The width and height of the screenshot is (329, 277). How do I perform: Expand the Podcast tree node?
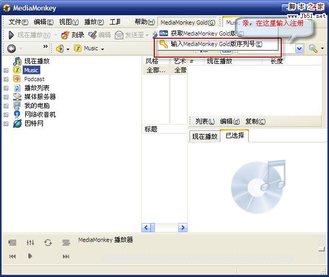pyautogui.click(x=6, y=80)
